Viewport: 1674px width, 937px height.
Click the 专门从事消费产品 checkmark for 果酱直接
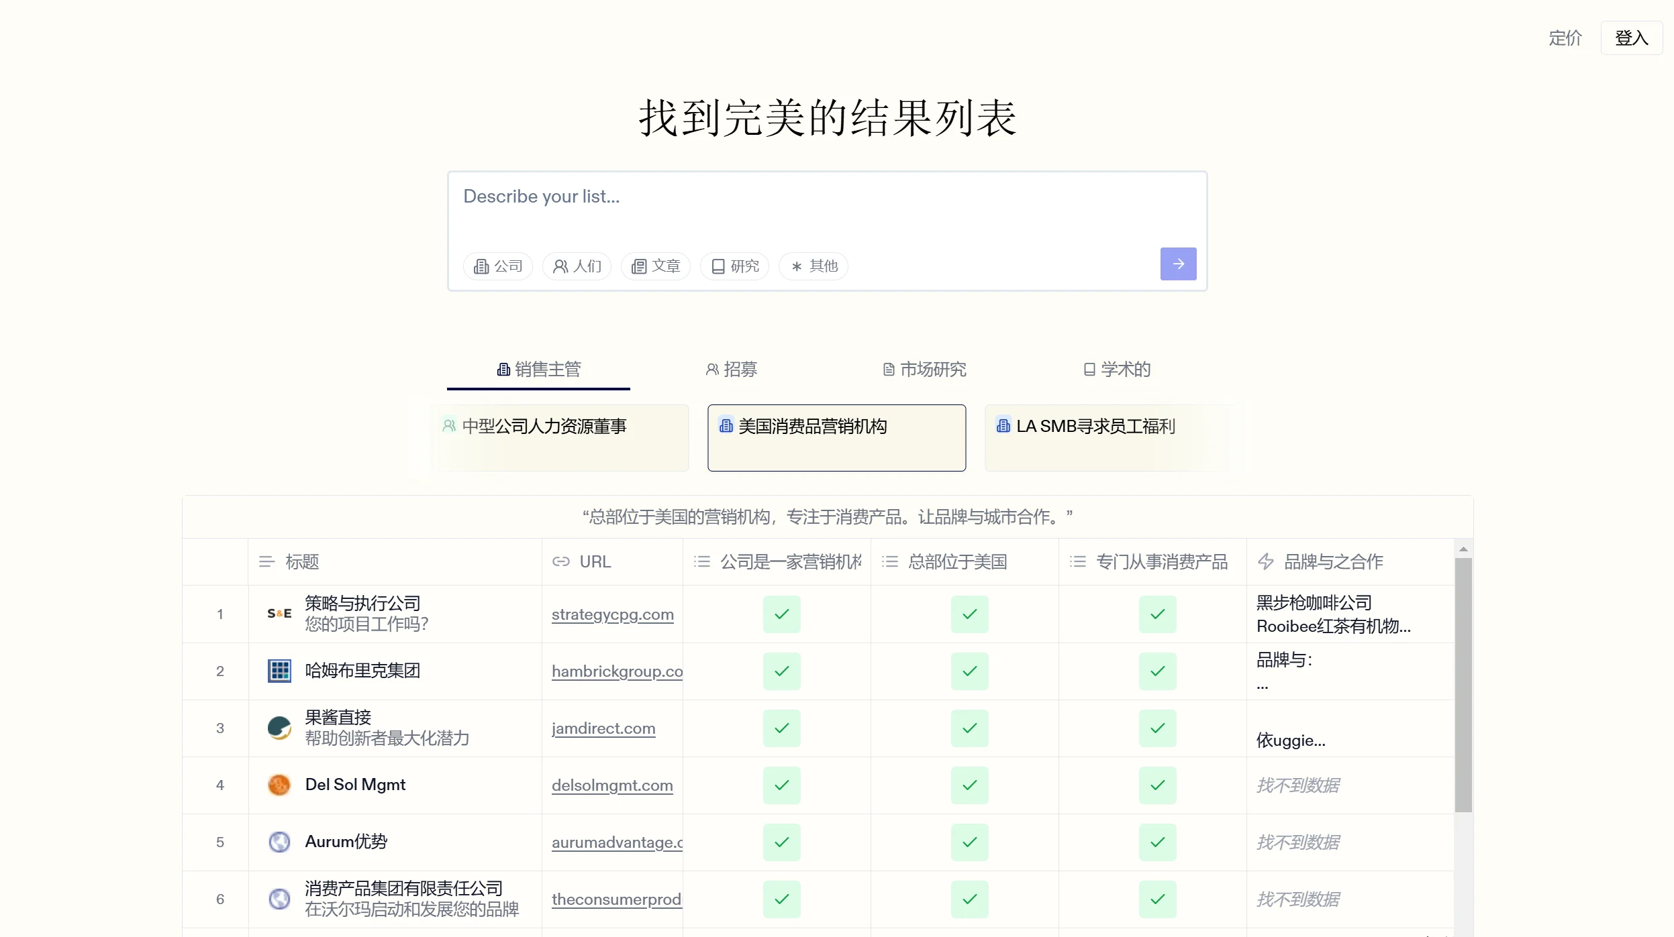(1157, 728)
